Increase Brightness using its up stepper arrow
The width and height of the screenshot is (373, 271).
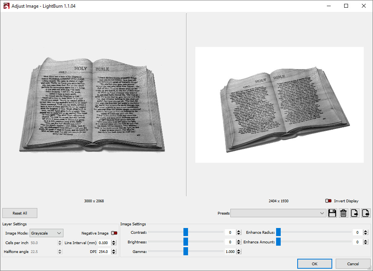(239, 240)
